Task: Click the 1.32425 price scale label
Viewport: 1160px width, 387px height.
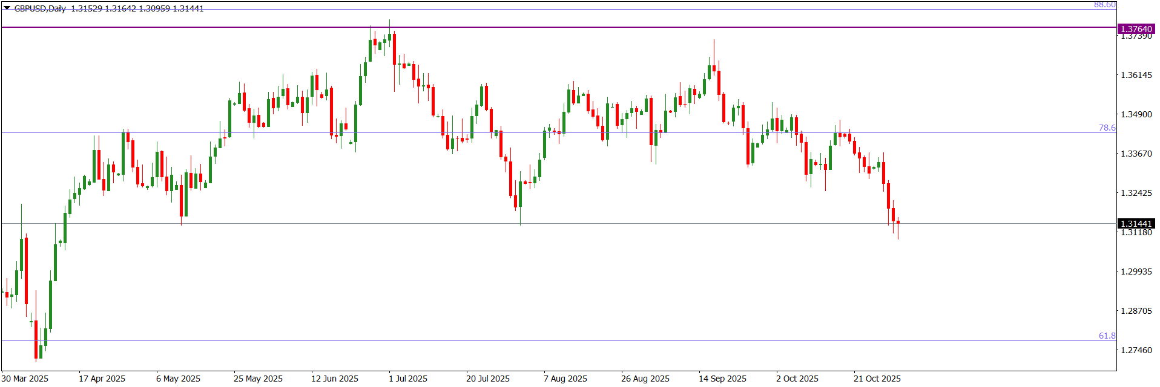Action: pyautogui.click(x=1136, y=193)
